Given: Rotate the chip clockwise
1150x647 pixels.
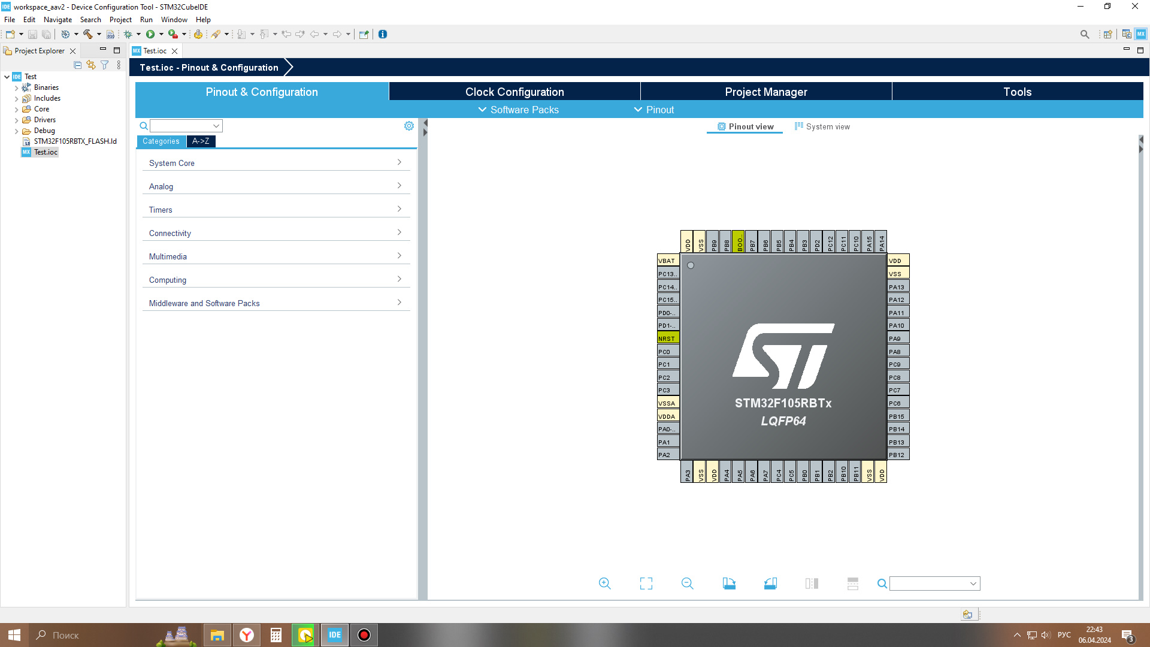Looking at the screenshot, I should 729,583.
